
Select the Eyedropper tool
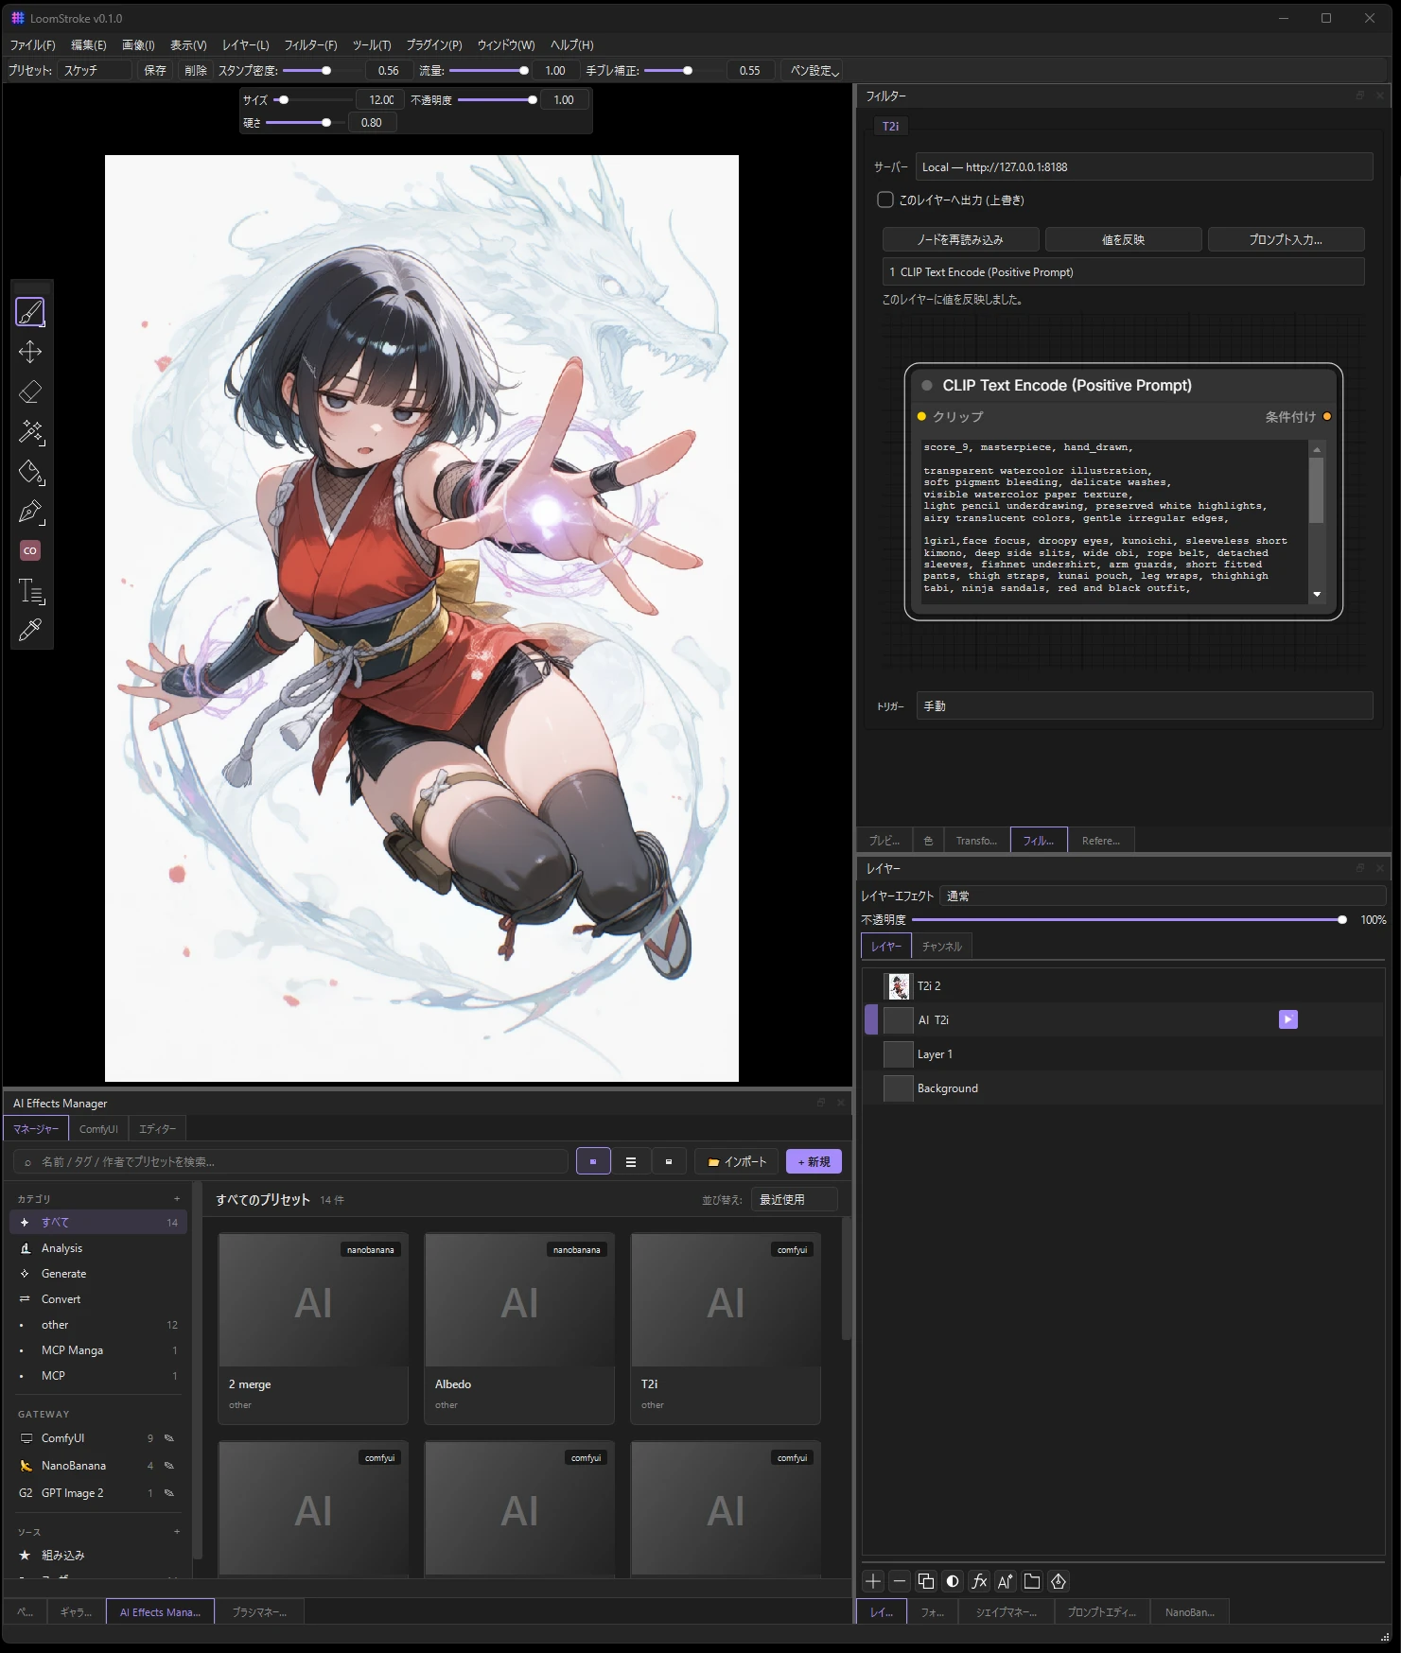30,630
